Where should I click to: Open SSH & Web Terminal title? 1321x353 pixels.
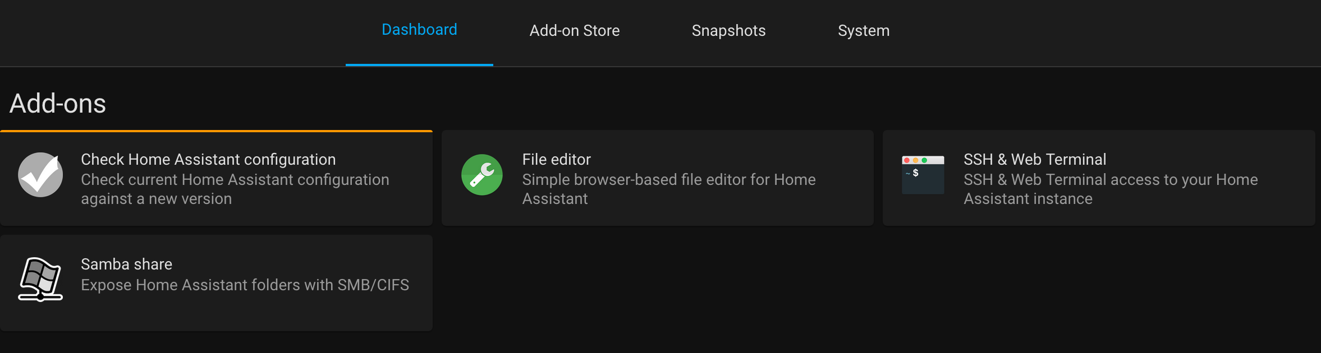tap(1035, 160)
